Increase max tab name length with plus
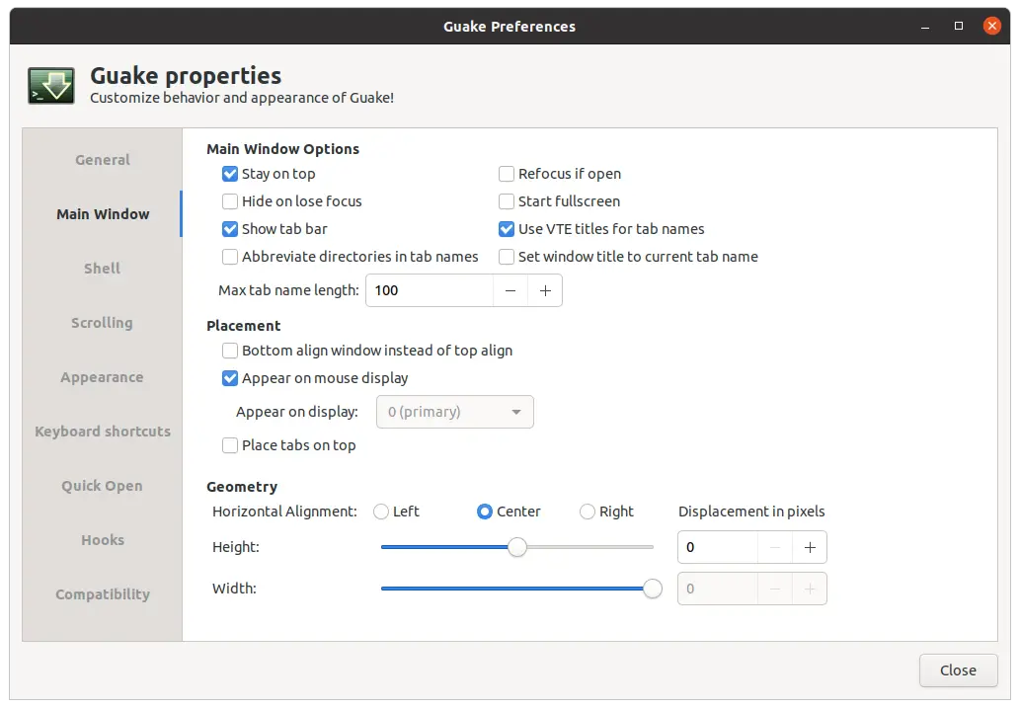Screen dimensions: 1020x709 545,290
